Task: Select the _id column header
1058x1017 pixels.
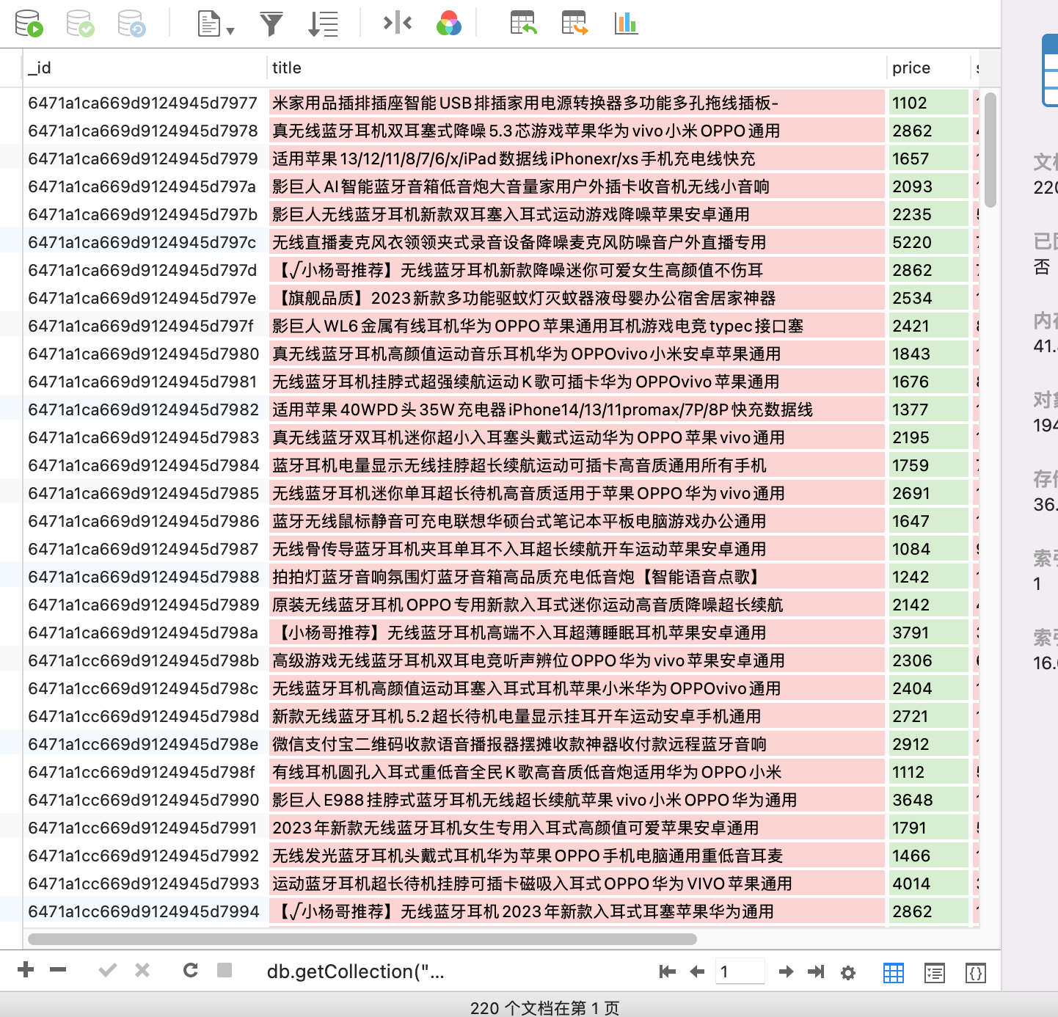Action: 145,68
